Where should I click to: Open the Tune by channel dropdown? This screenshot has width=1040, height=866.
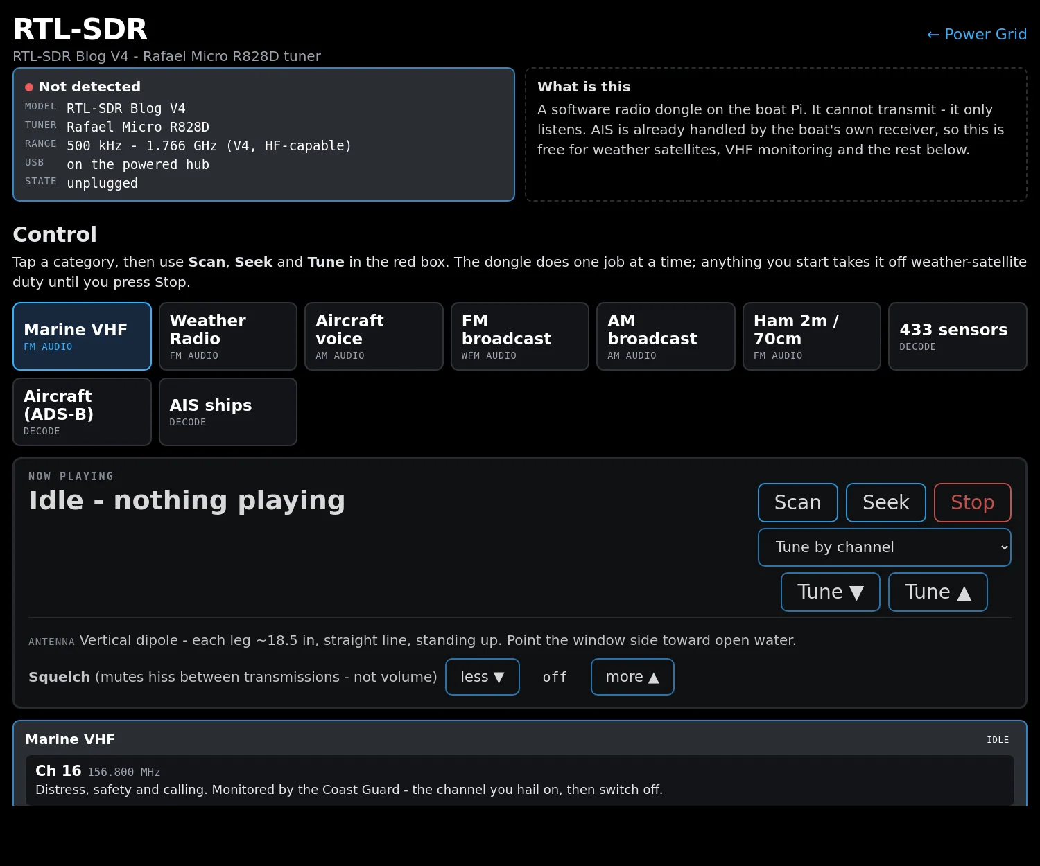tap(885, 547)
